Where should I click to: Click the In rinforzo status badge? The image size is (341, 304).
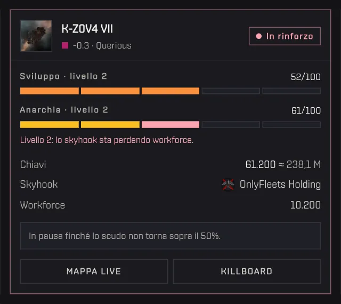pos(285,36)
